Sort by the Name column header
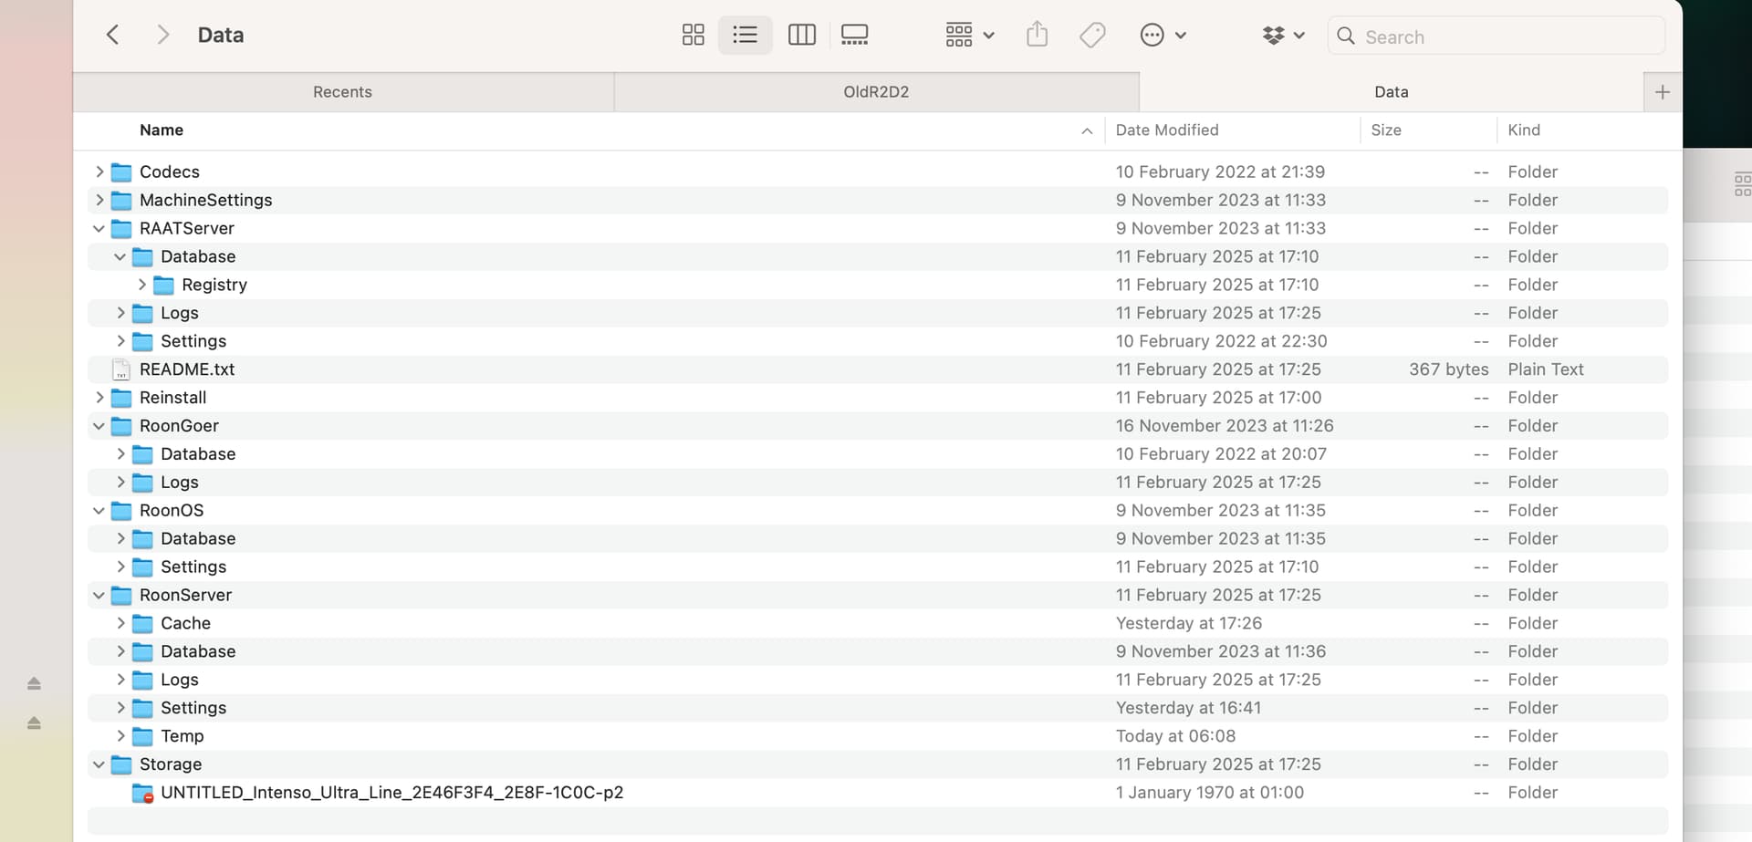1752x842 pixels. pos(162,130)
